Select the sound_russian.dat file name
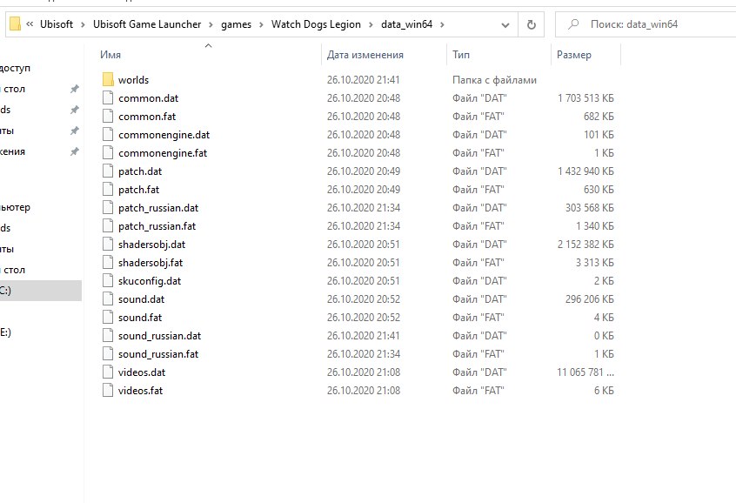Screen dimensions: 736x503 click(159, 336)
